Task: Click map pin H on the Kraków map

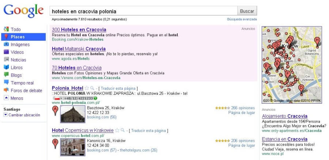Action: click(x=317, y=41)
